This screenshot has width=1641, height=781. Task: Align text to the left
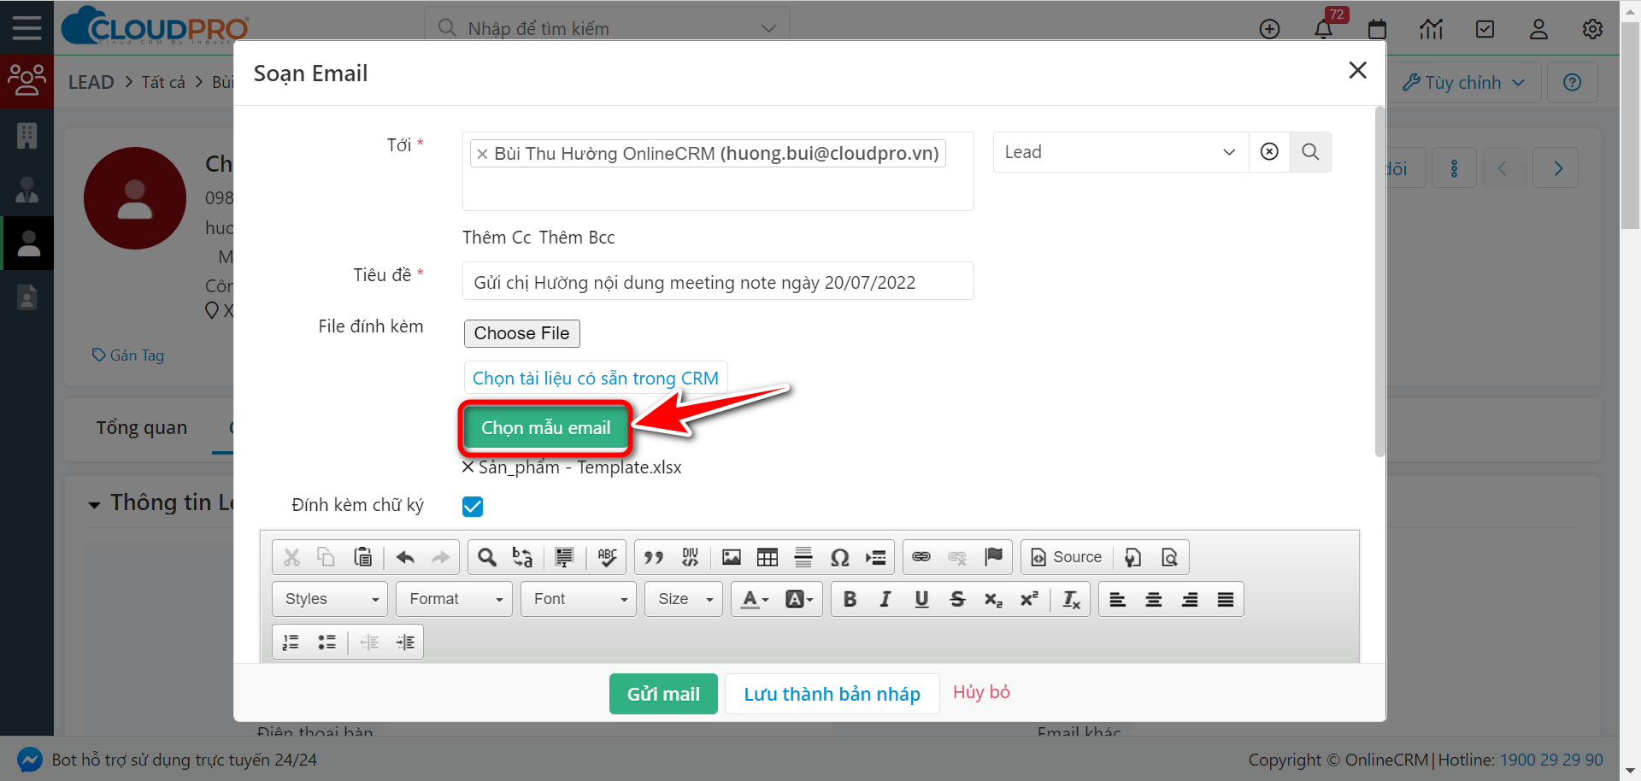click(1117, 599)
